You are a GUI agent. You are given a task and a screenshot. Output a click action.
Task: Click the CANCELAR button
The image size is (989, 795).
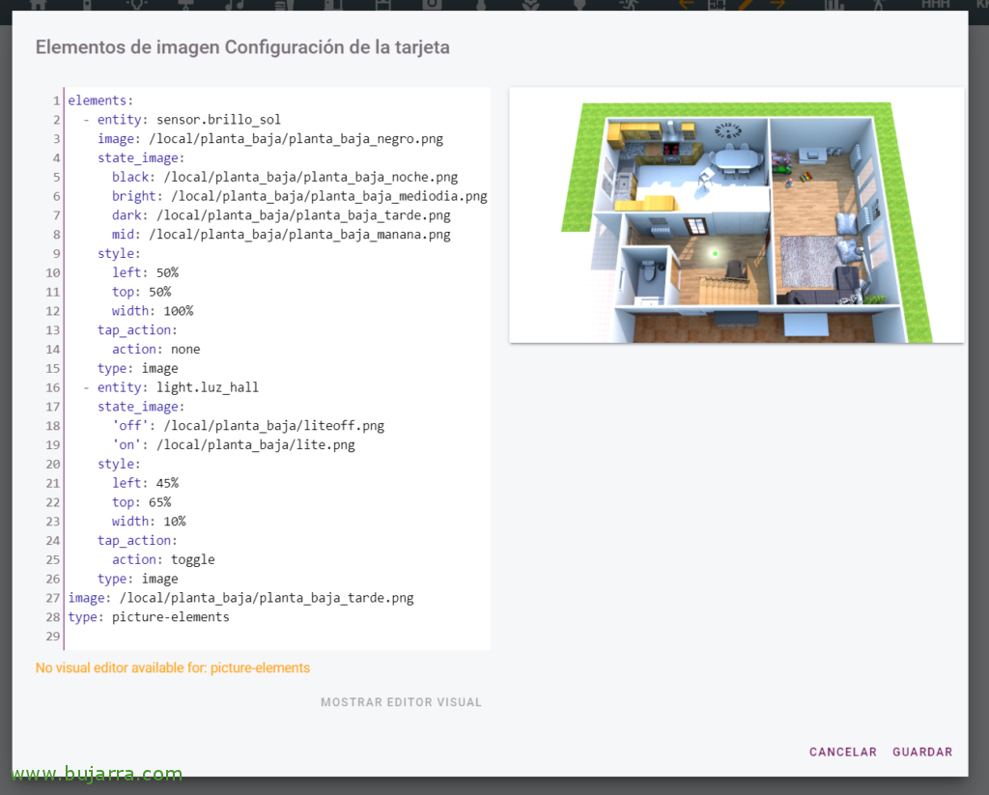pyautogui.click(x=842, y=752)
